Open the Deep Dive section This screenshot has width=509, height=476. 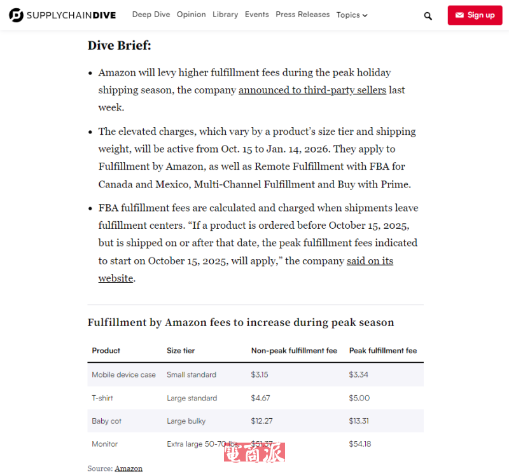click(x=151, y=15)
